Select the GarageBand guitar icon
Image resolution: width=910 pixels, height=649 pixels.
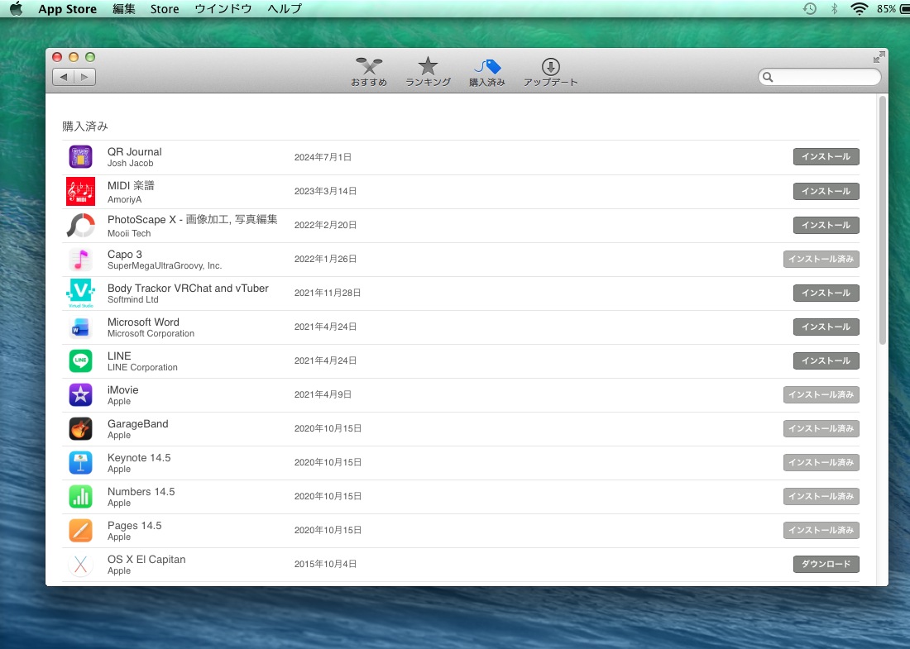coord(80,429)
